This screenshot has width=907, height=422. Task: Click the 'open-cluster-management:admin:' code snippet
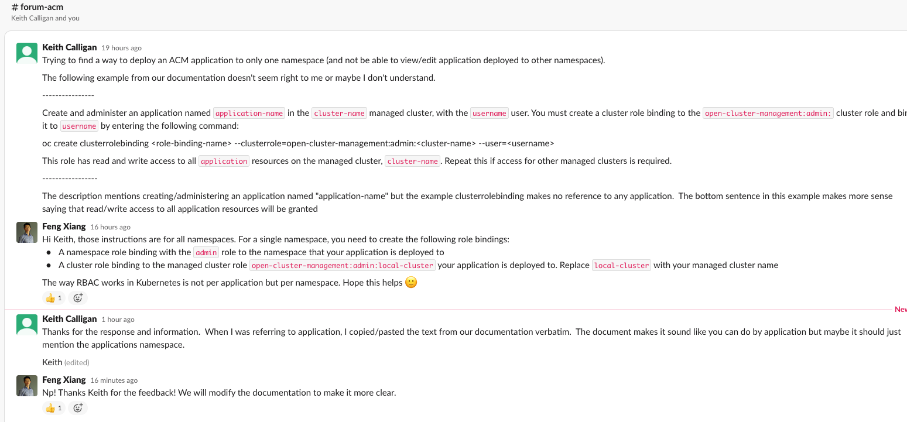(768, 114)
